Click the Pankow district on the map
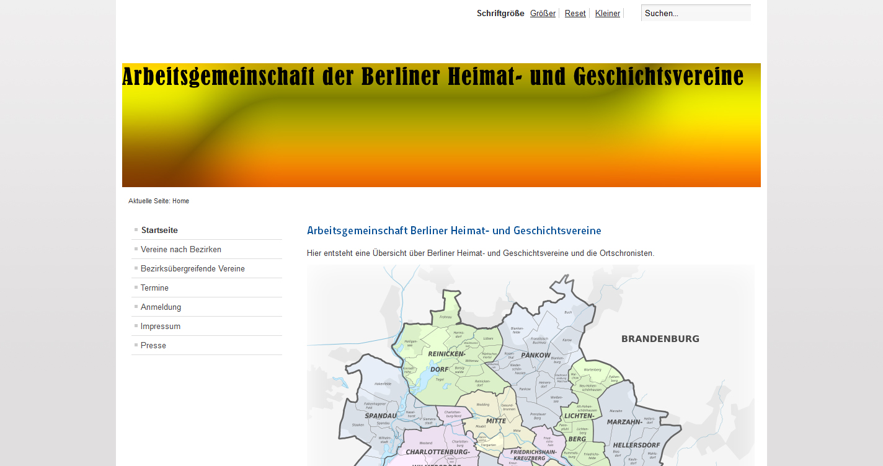This screenshot has width=883, height=466. 535,355
